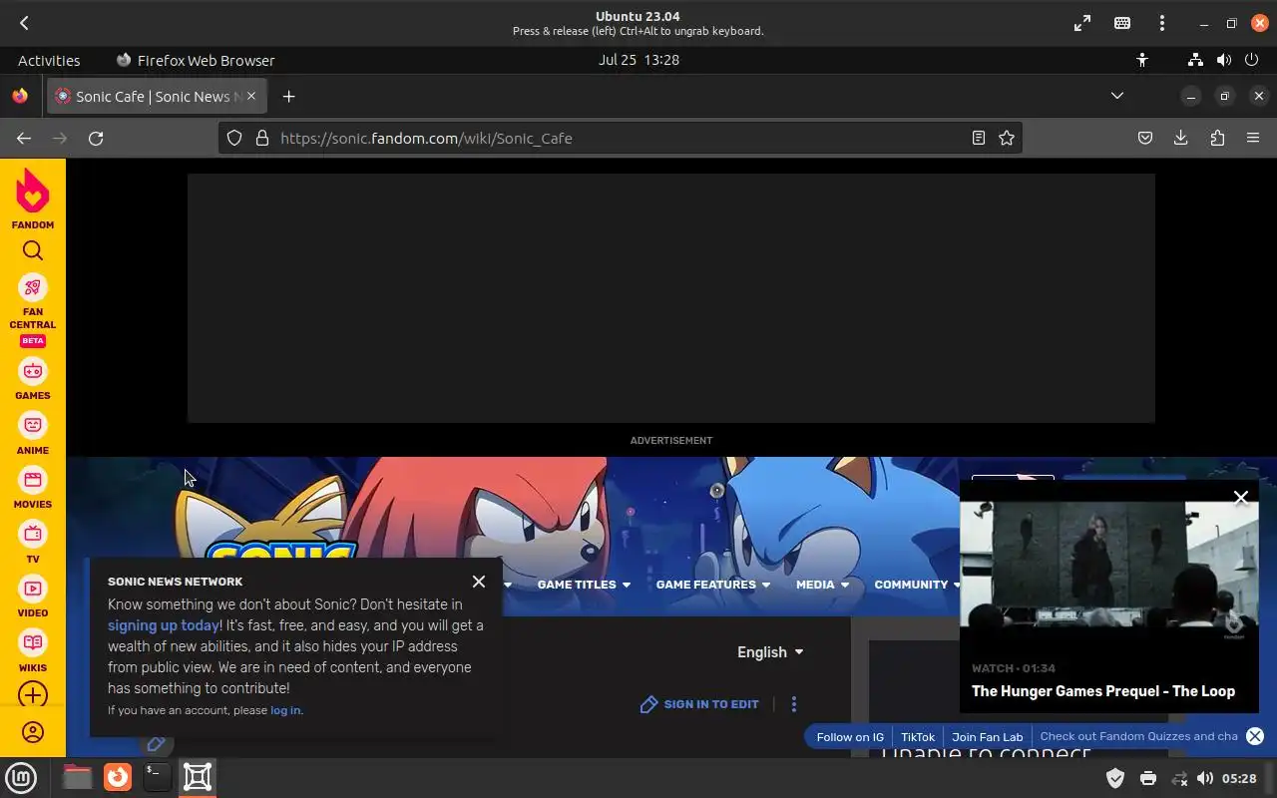
Task: List all tabs dropdown arrow
Action: click(x=1117, y=96)
